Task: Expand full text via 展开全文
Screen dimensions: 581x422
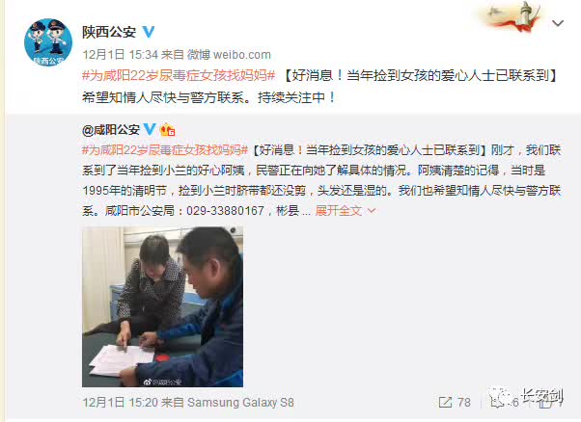Action: (339, 211)
